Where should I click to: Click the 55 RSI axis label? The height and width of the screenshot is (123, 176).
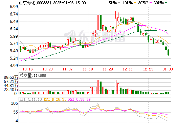tap(16, 112)
